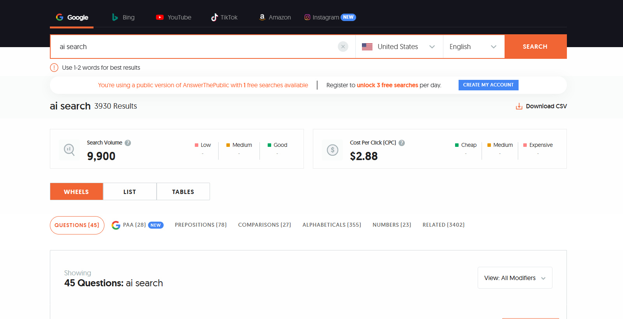Click the Search Volume help question mark icon
Viewport: 623px width, 319px height.
coord(128,143)
